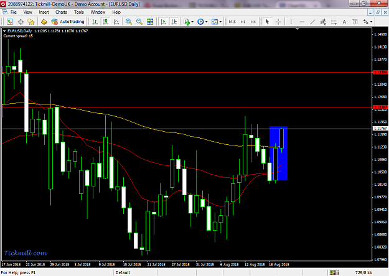This screenshot has height=276, width=389.
Task: Click the MetaTrader title bar app icon
Action: 3,4
